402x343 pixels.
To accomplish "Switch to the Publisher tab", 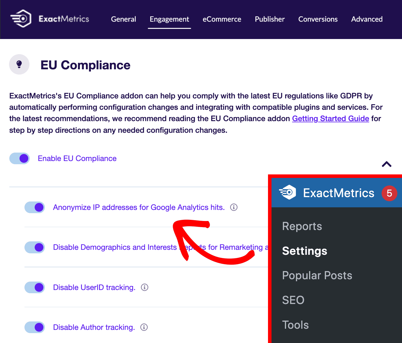I will [270, 19].
